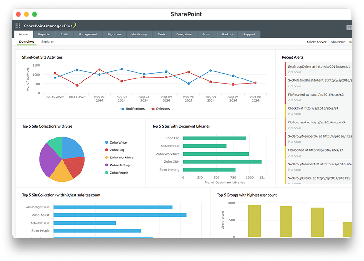Open the Reports tab

[44, 34]
